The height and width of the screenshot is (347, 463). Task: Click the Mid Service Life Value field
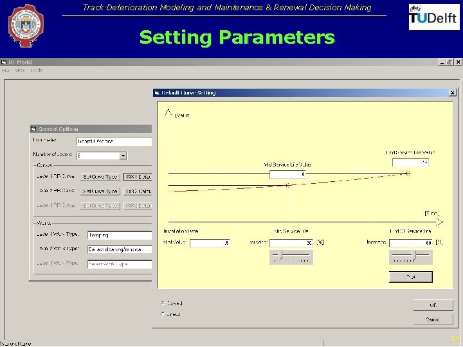tap(287, 174)
